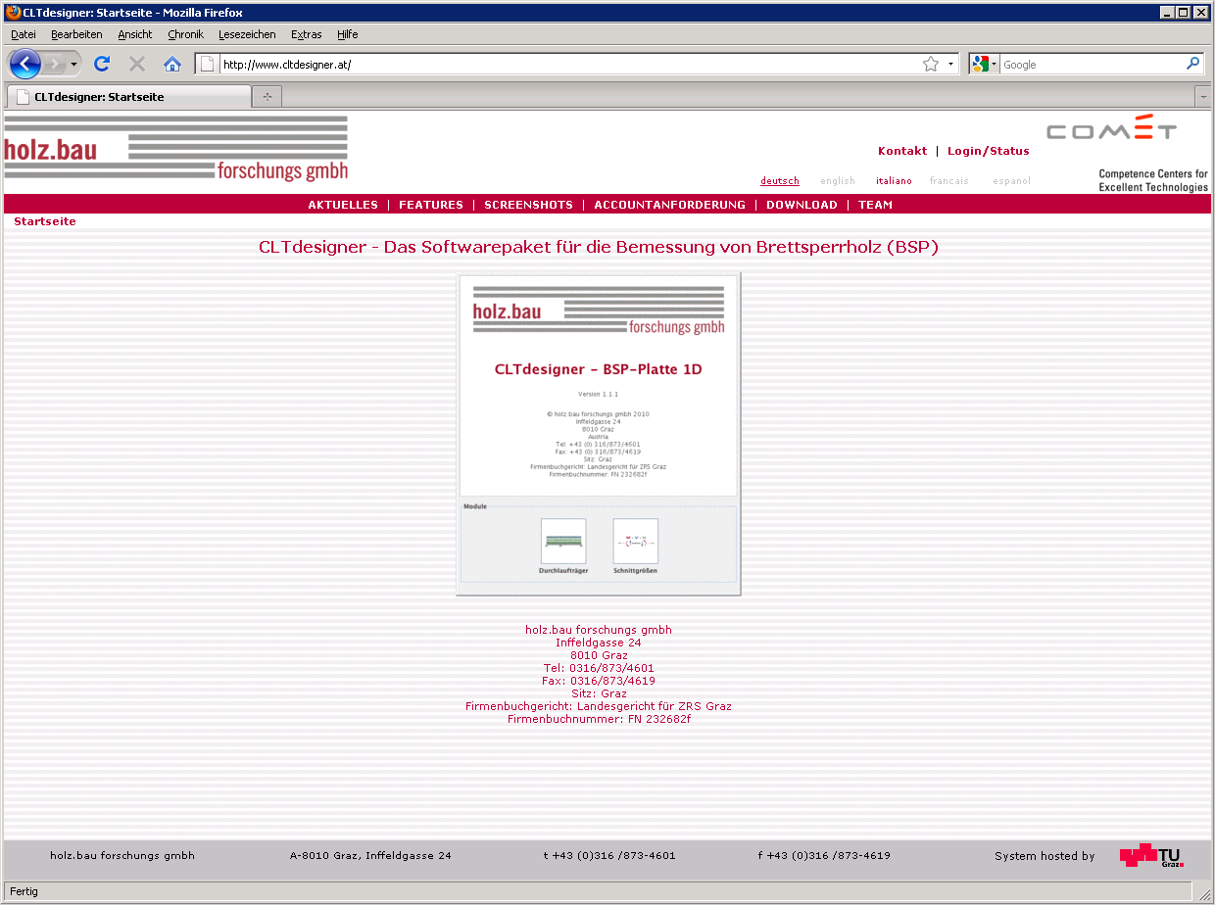
Task: Click into the address bar URL field
Action: 568,65
